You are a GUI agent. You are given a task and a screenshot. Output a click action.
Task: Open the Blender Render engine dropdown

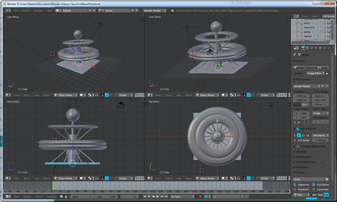(154, 11)
